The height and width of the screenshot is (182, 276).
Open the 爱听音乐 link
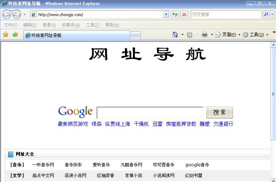pos(101,165)
